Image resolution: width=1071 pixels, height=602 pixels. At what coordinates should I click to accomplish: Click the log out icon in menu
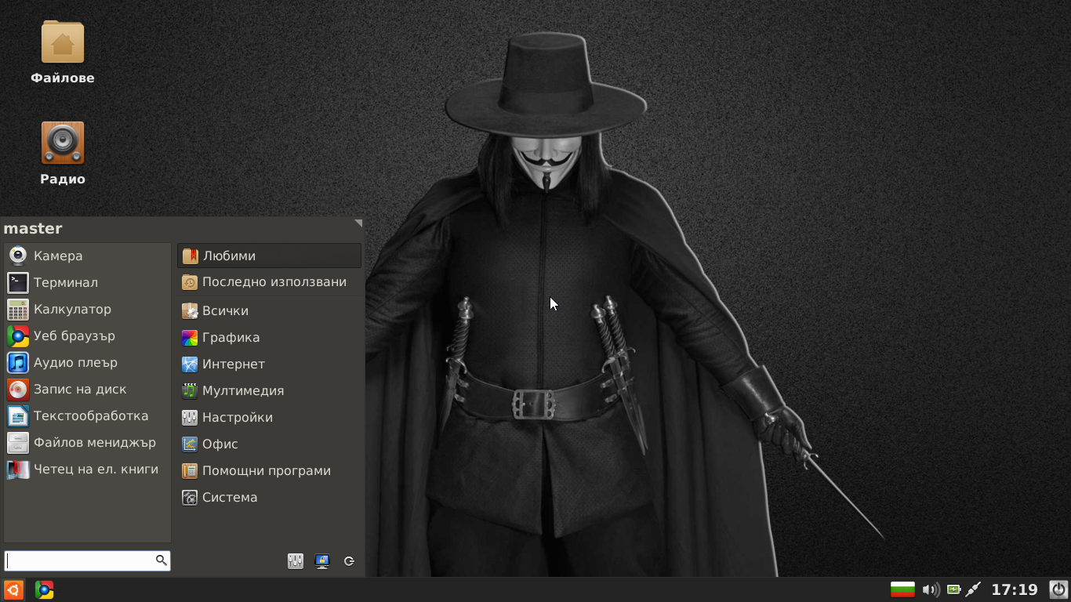(x=349, y=561)
